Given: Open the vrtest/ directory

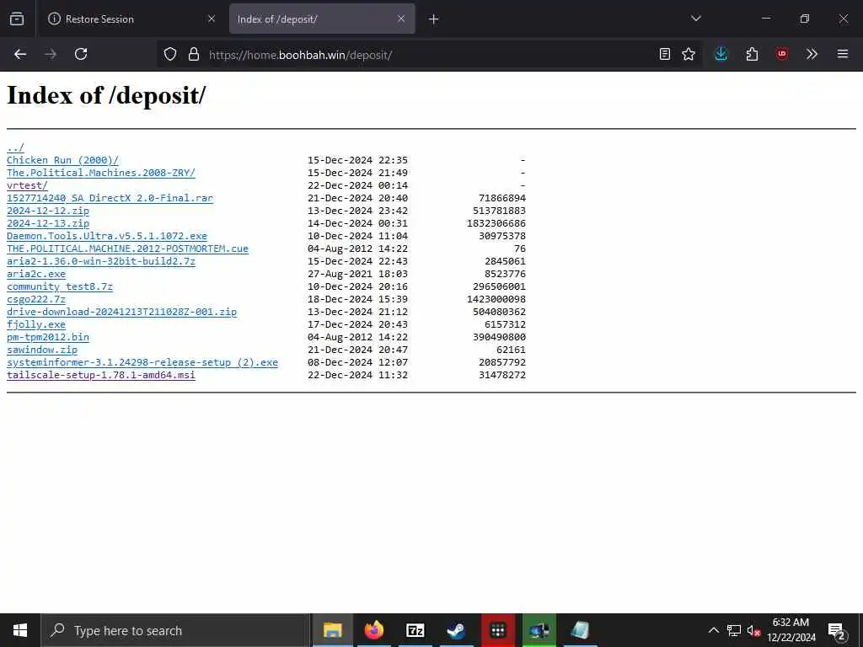Looking at the screenshot, I should coord(28,185).
